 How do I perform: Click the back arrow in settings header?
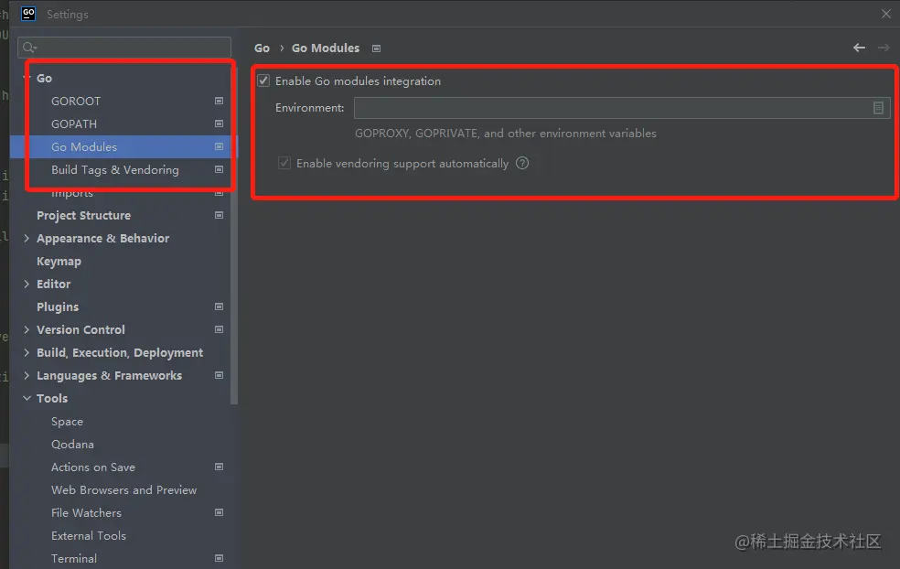point(859,48)
